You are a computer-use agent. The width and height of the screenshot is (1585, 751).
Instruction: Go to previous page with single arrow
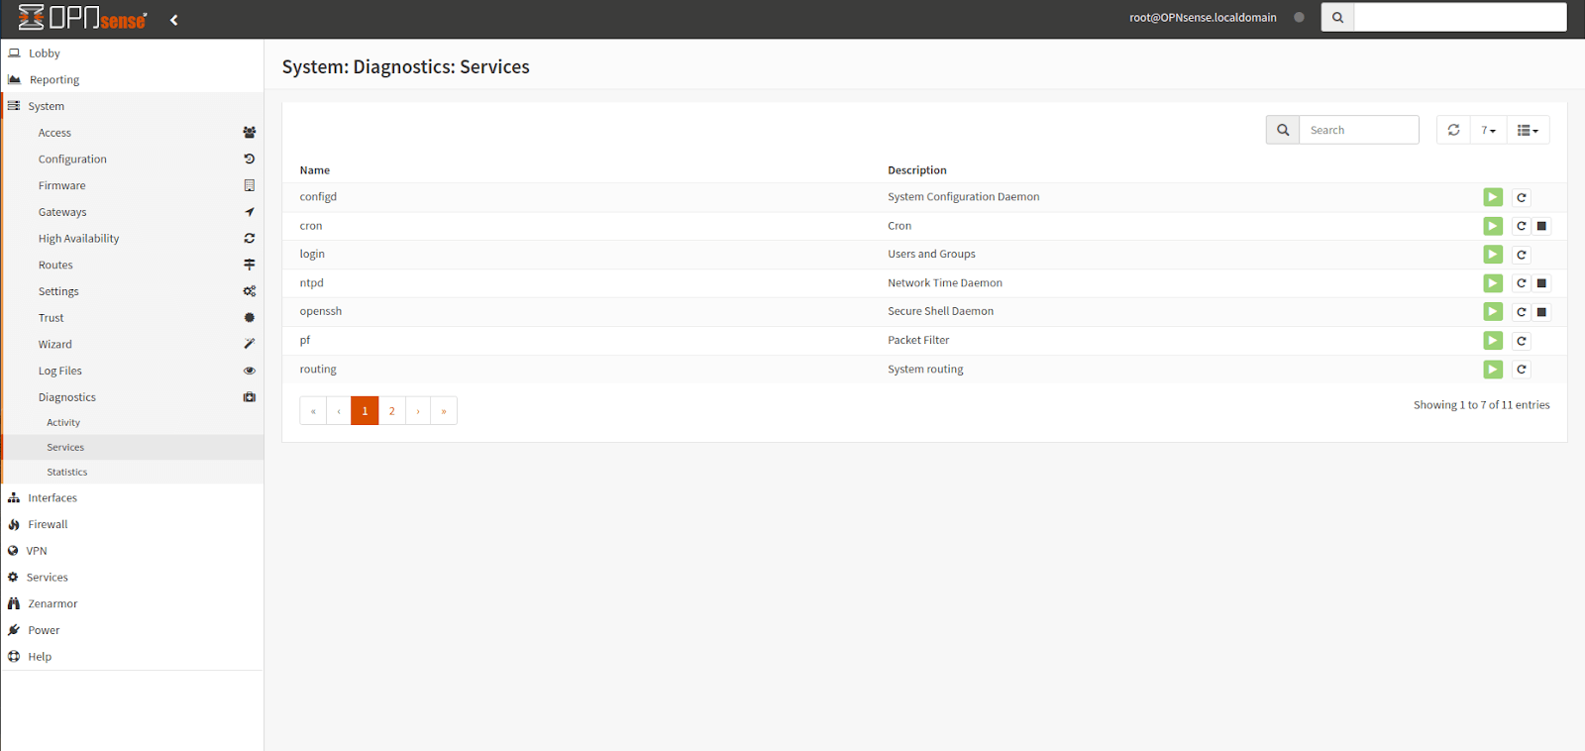339,411
